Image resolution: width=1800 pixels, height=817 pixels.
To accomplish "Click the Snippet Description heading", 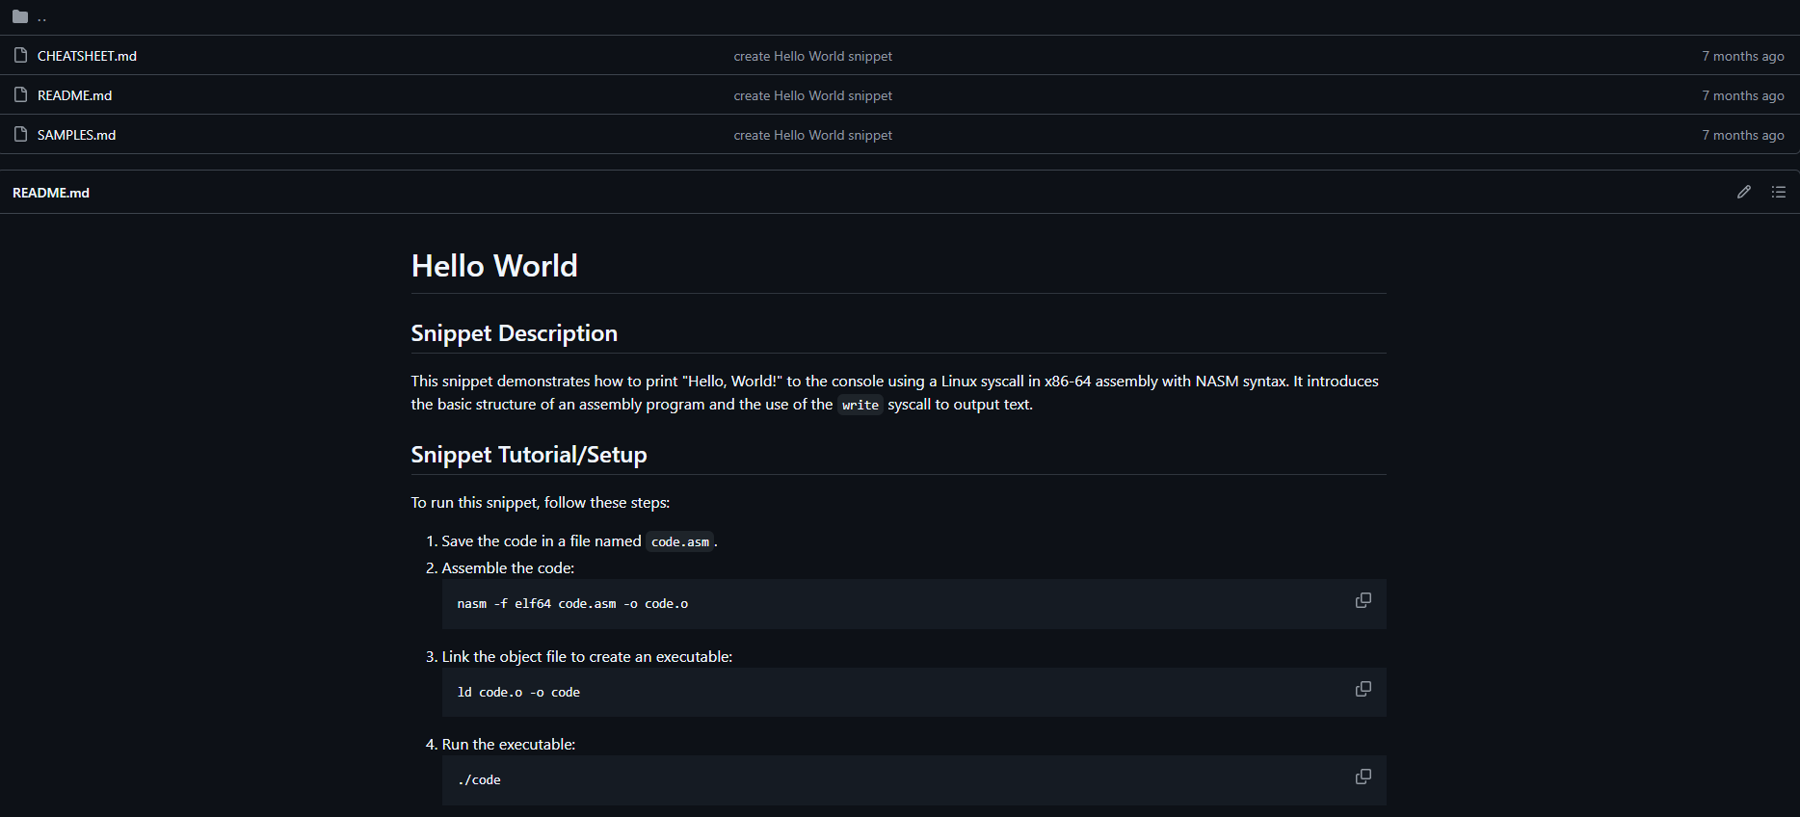I will (x=514, y=333).
